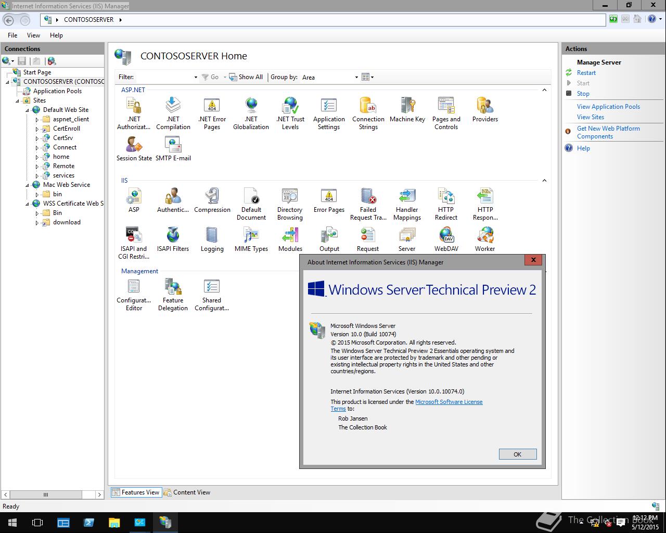Open .NET Globalization feature
Screen dimensions: 666x533
pos(251,113)
